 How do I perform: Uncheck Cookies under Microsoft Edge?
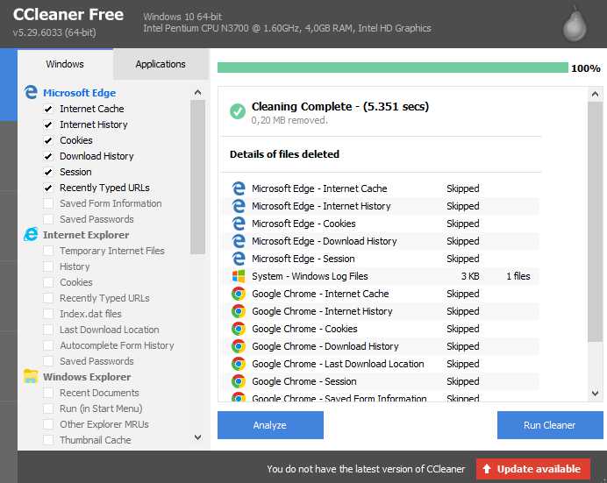tap(48, 140)
